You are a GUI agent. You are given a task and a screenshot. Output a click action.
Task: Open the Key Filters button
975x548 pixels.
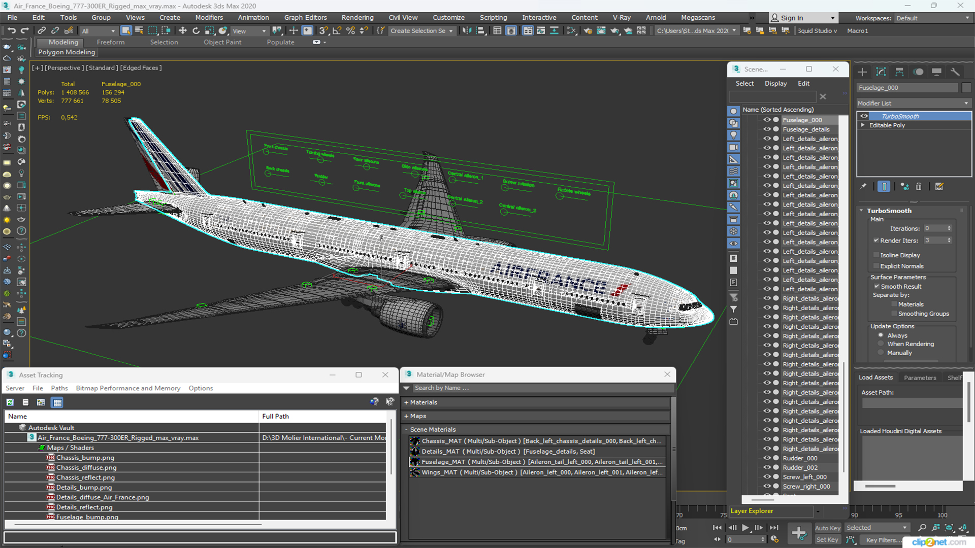[x=884, y=540]
